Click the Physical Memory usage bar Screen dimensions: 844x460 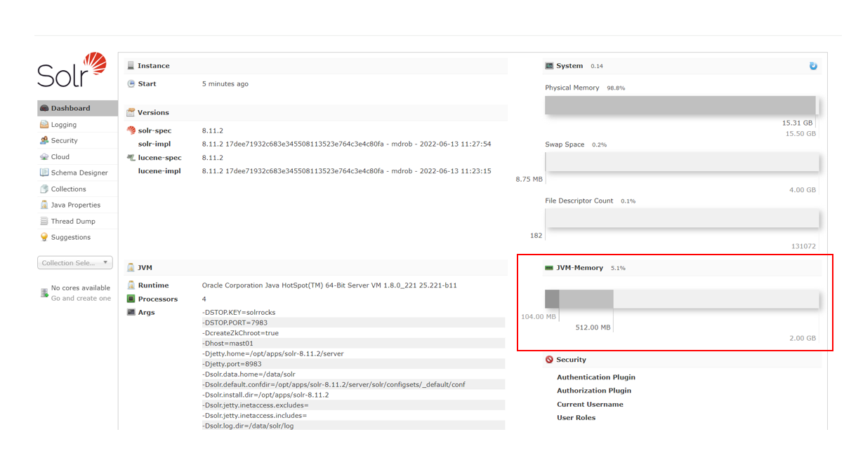[x=682, y=105]
